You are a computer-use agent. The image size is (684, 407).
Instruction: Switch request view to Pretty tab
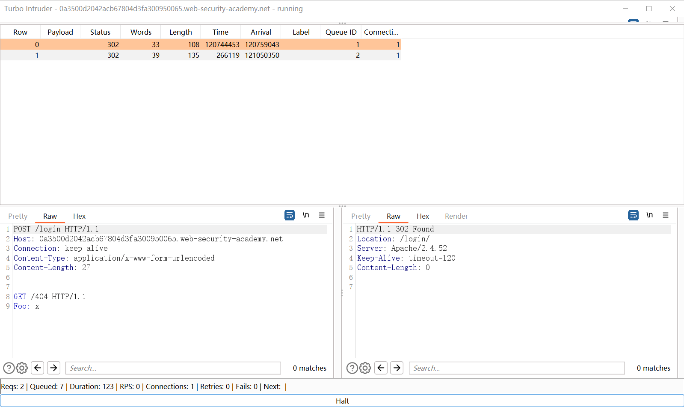click(18, 217)
